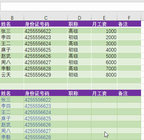The height and width of the screenshot is (140, 144).
Task: Select blue 周八 cell in bottom table
Action: [12, 130]
